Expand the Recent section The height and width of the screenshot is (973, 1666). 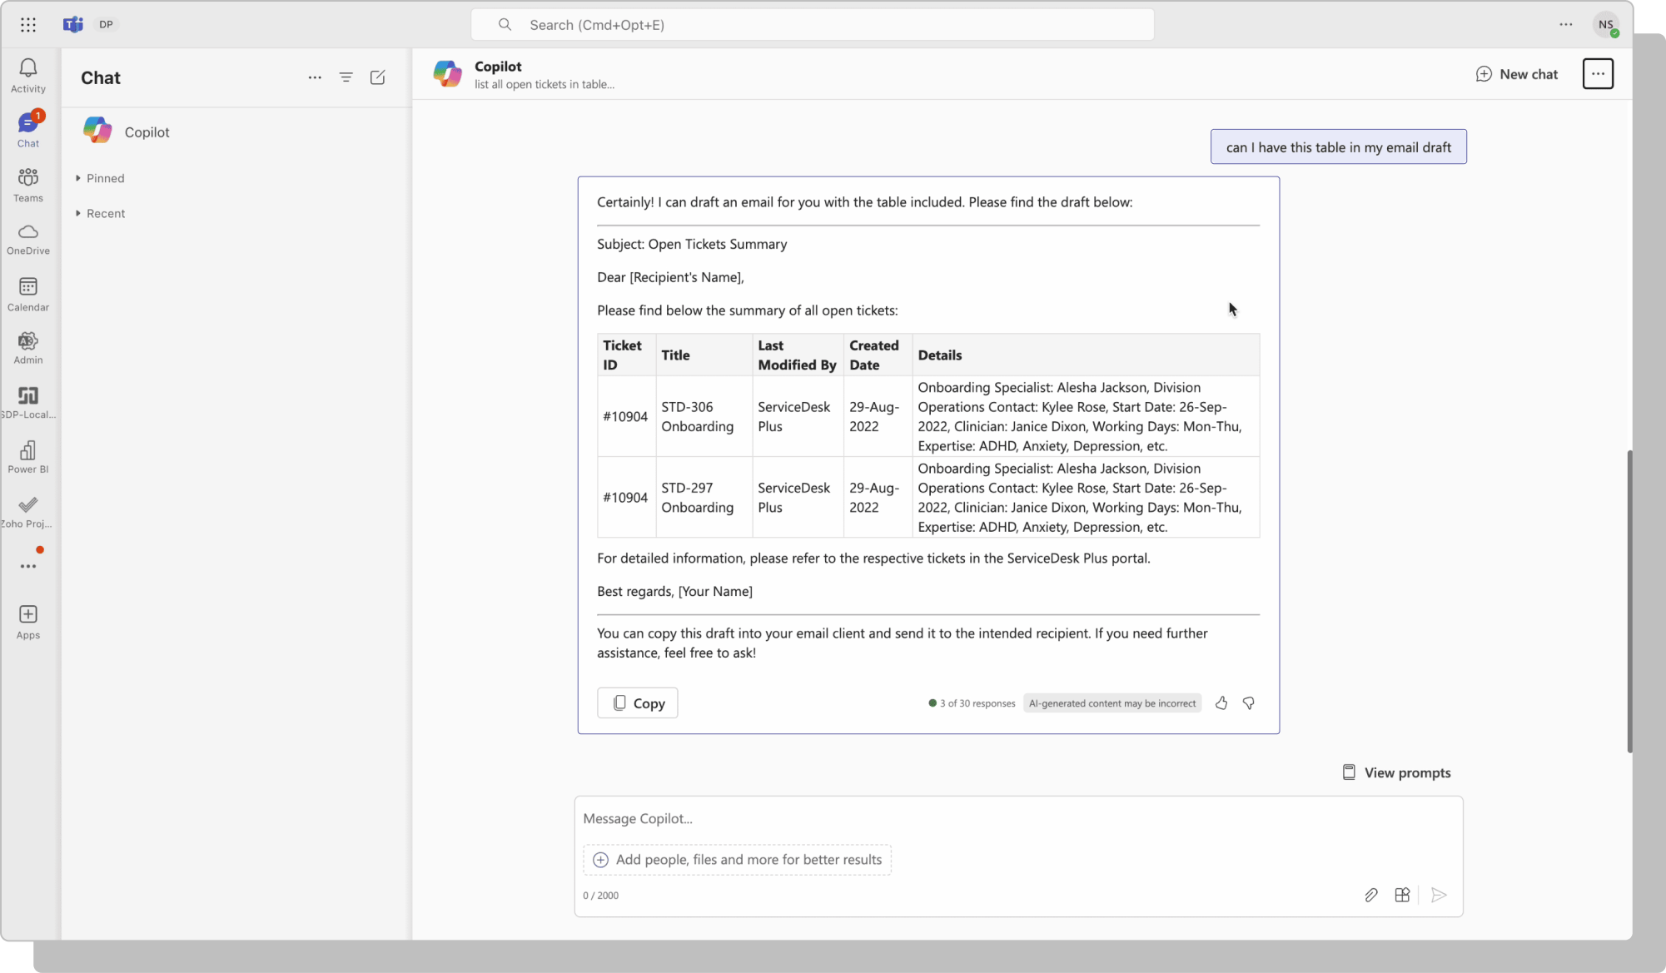[x=100, y=213]
